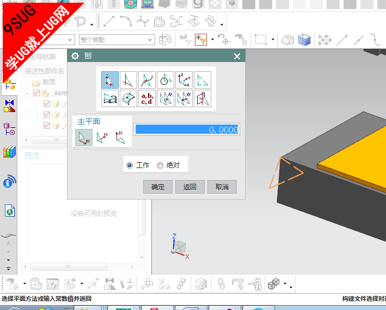Image resolution: width=386 pixels, height=310 pixels.
Task: Select the point tangent to face icon
Action: [x=128, y=98]
